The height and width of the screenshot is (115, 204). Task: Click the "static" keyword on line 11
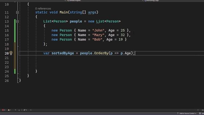pos(41,12)
